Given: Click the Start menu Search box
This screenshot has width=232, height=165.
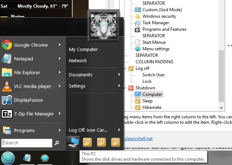Looking at the screenshot, I should (x=27, y=143).
